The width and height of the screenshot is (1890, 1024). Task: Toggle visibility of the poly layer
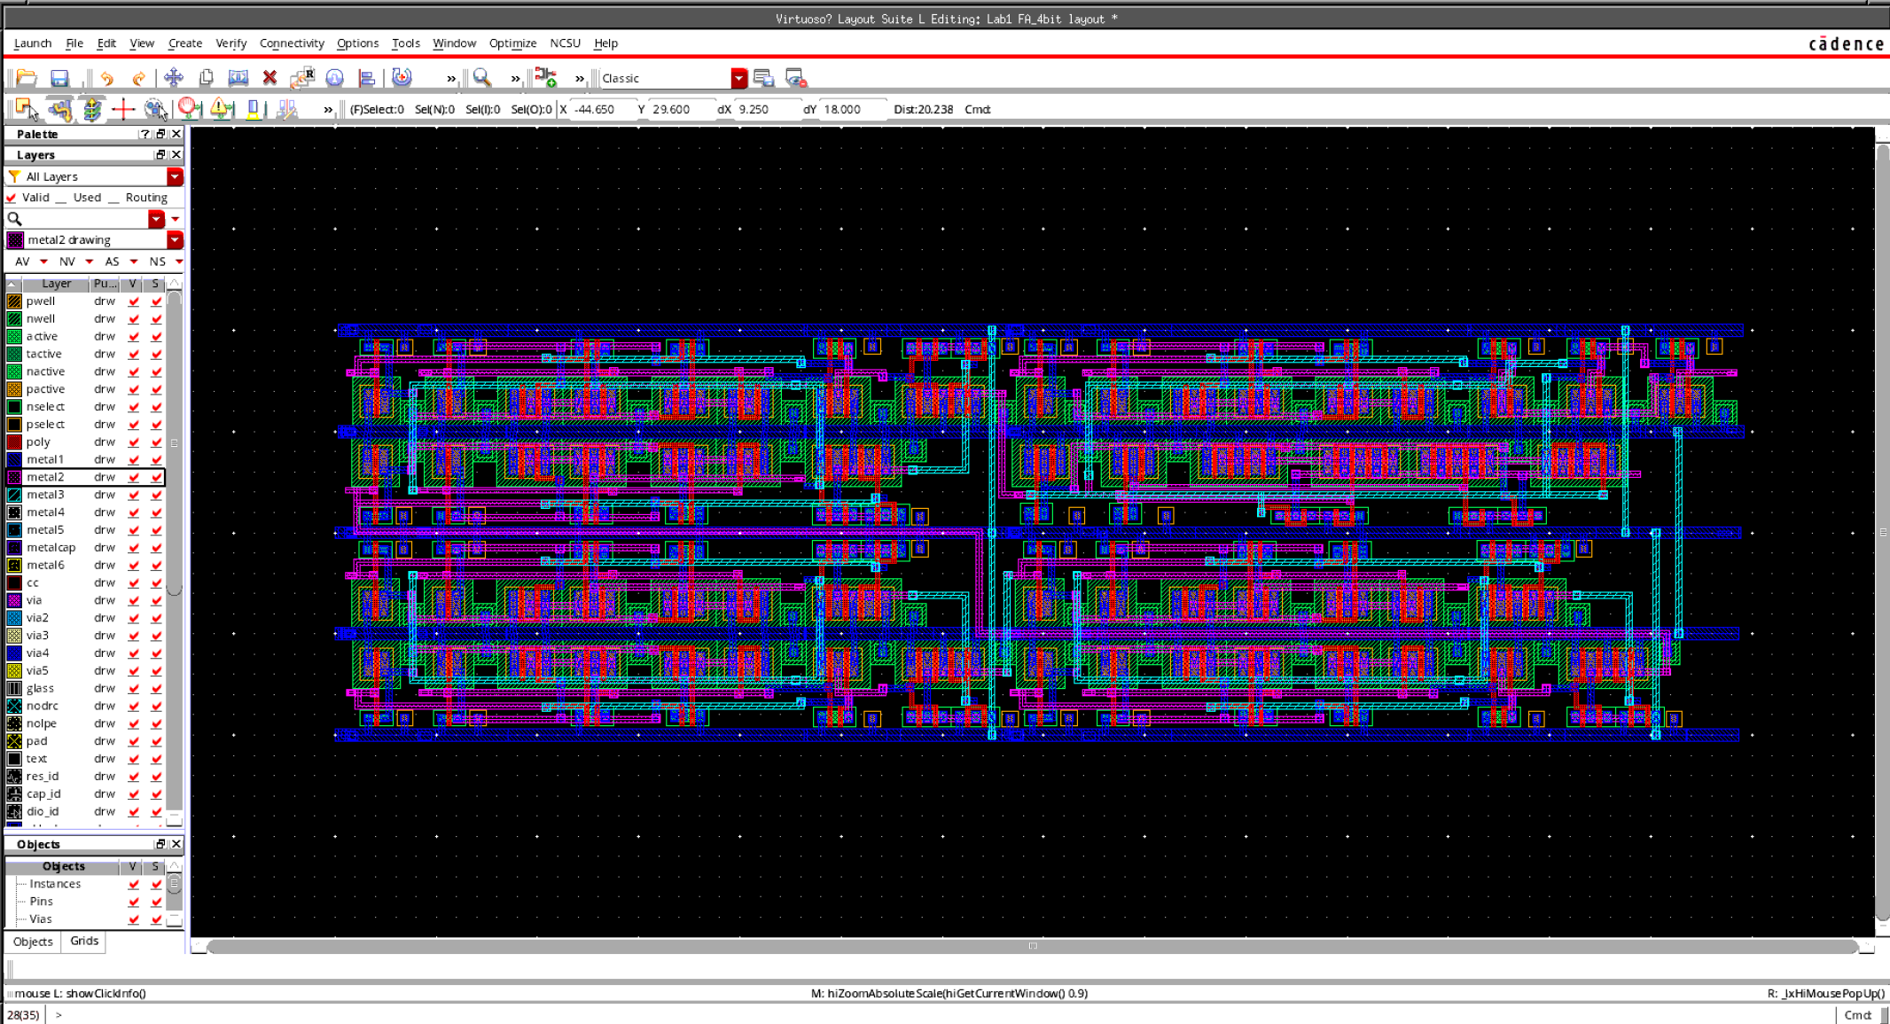(131, 442)
